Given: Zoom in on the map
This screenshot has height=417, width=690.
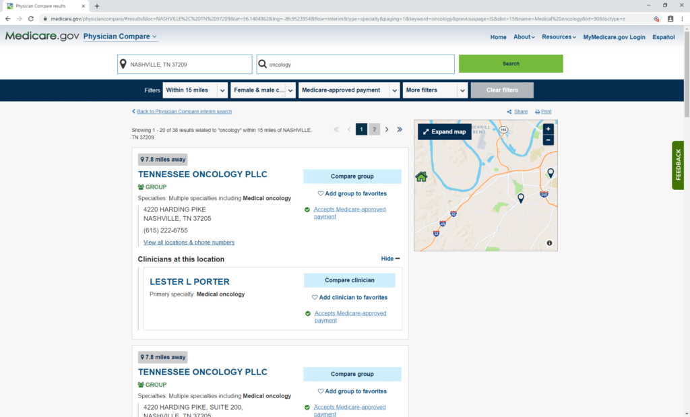Looking at the screenshot, I should 548,129.
